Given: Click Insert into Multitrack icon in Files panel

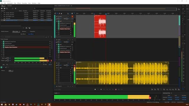Looking at the screenshot, I should click(x=12, y=9).
